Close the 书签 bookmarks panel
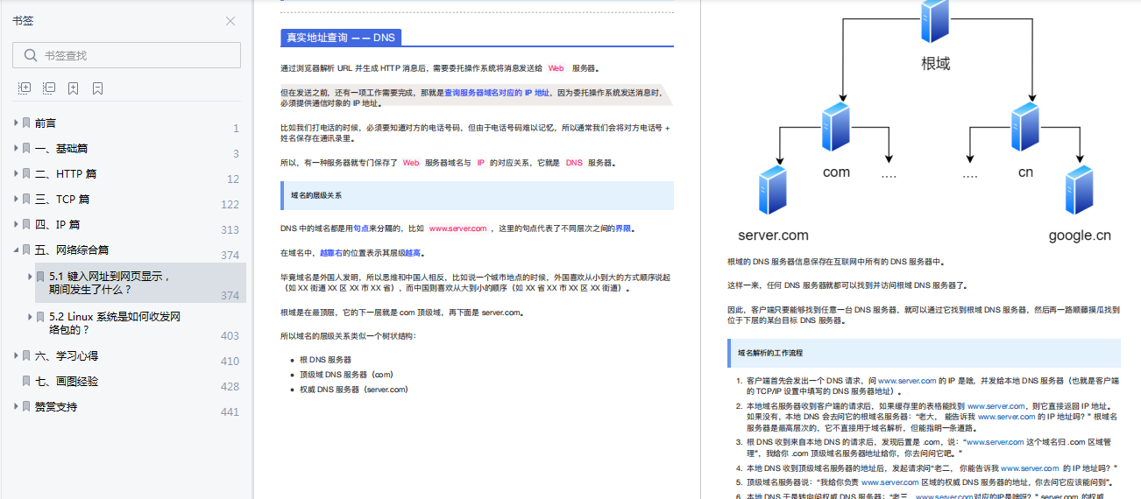Viewport: 1141px width, 499px height. (230, 21)
